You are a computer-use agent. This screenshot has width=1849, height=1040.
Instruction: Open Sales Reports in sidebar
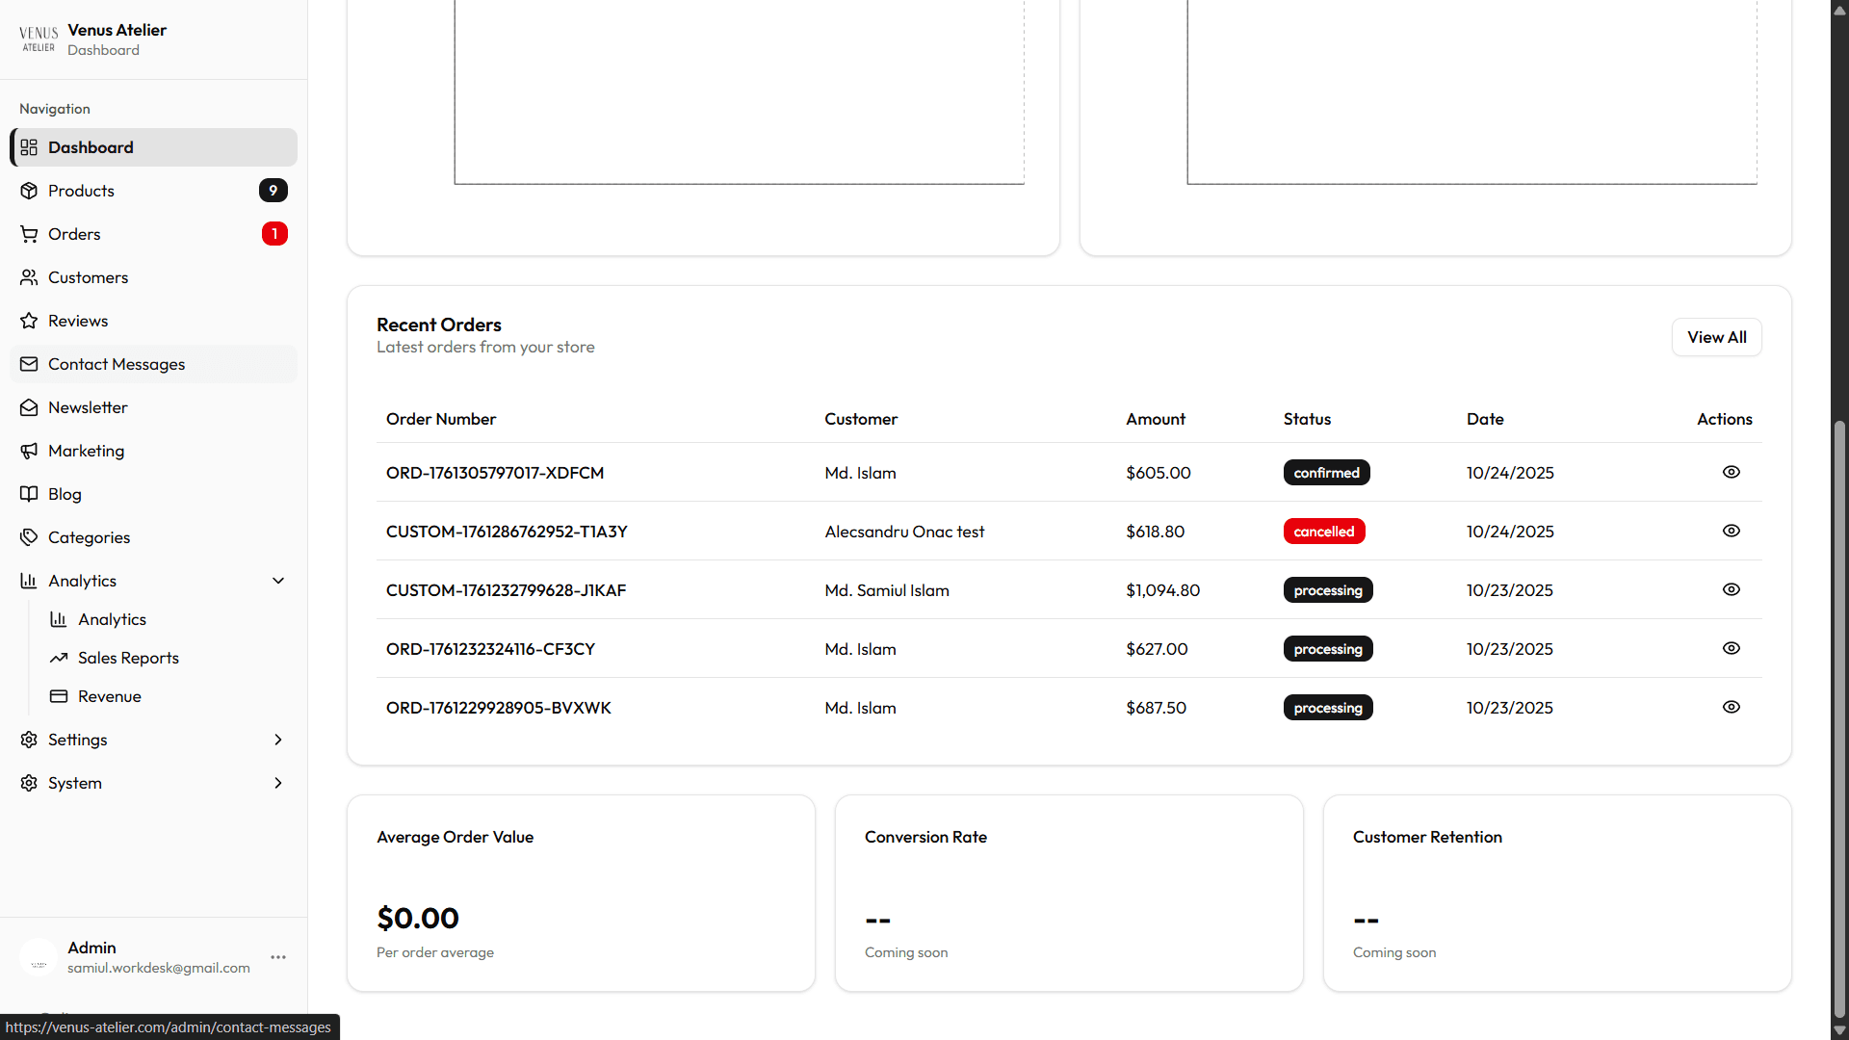pos(128,658)
